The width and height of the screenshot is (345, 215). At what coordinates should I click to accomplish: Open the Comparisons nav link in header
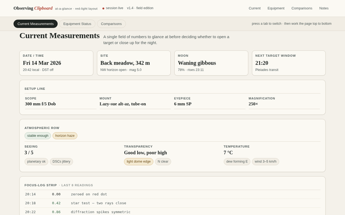coord(301,8)
